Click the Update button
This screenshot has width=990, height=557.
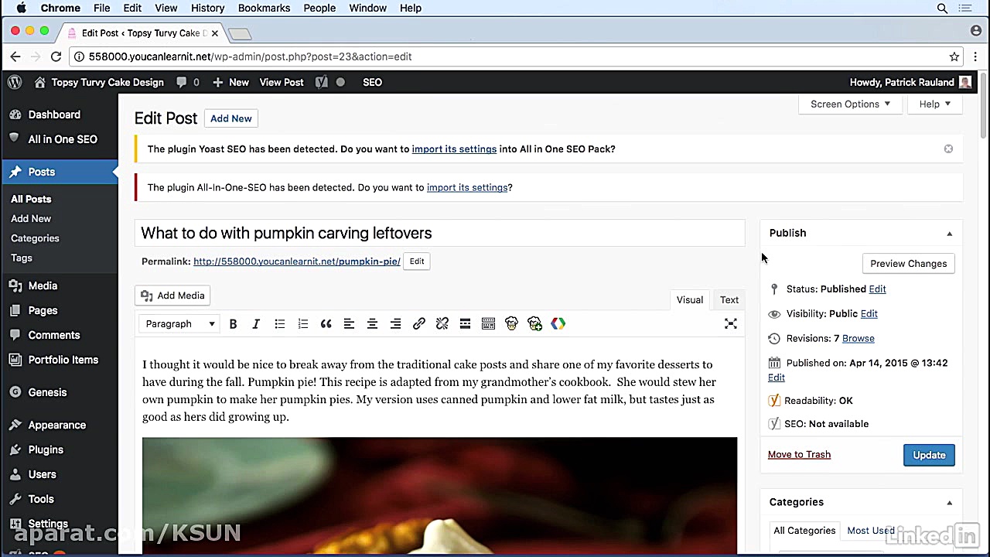[929, 455]
